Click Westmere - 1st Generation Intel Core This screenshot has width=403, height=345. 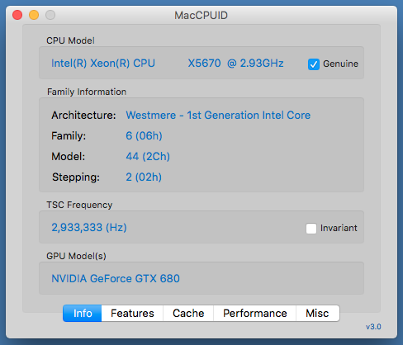[218, 115]
